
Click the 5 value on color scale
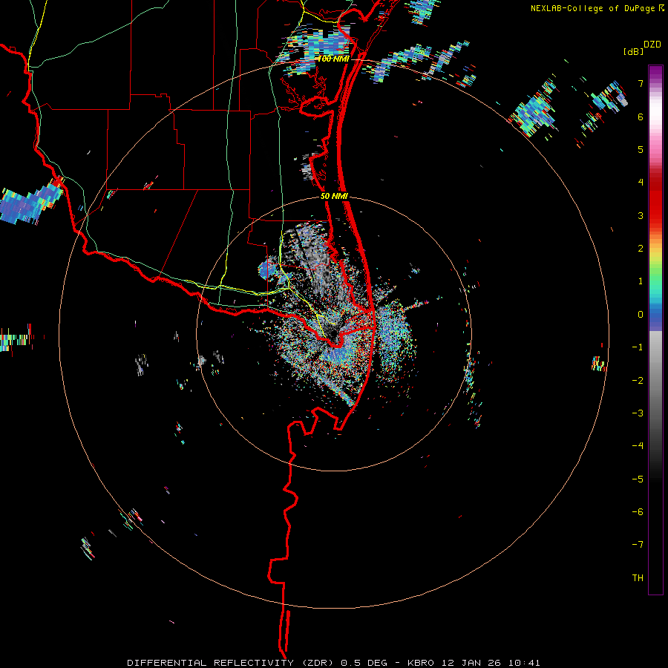coord(641,149)
